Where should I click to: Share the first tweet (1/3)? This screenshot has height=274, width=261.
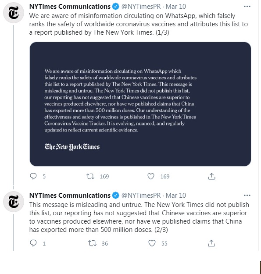coord(211,176)
